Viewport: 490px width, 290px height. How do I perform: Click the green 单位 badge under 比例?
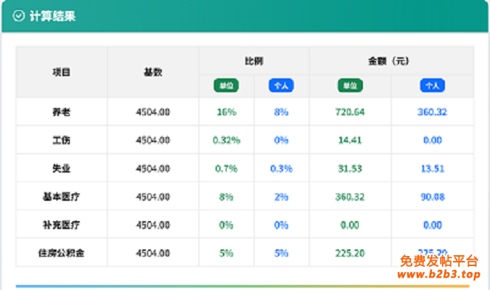[x=226, y=86]
